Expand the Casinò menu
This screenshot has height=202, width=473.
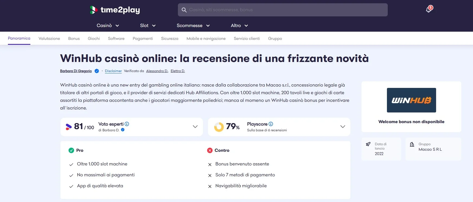click(x=108, y=26)
